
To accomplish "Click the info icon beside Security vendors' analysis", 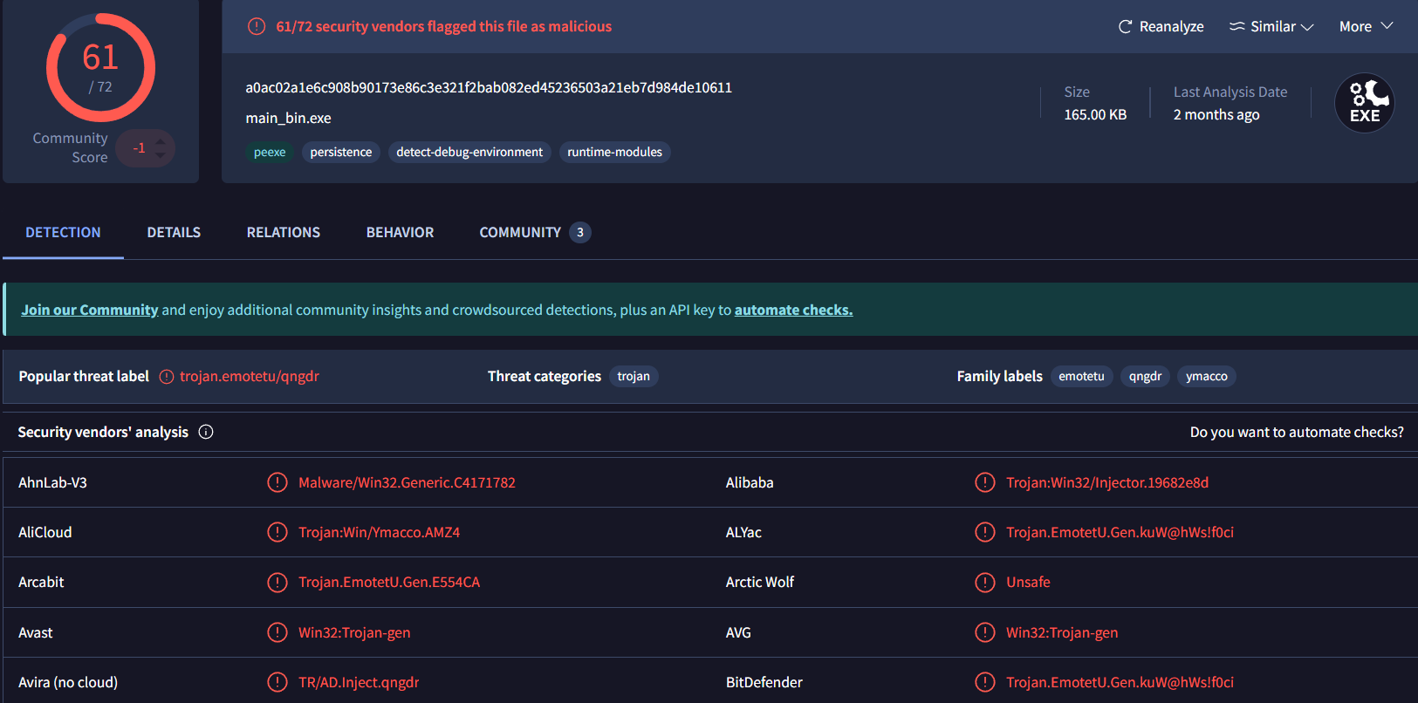I will point(206,432).
